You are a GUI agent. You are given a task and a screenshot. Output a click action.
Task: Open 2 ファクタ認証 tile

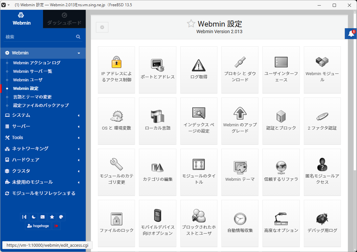point(322,121)
